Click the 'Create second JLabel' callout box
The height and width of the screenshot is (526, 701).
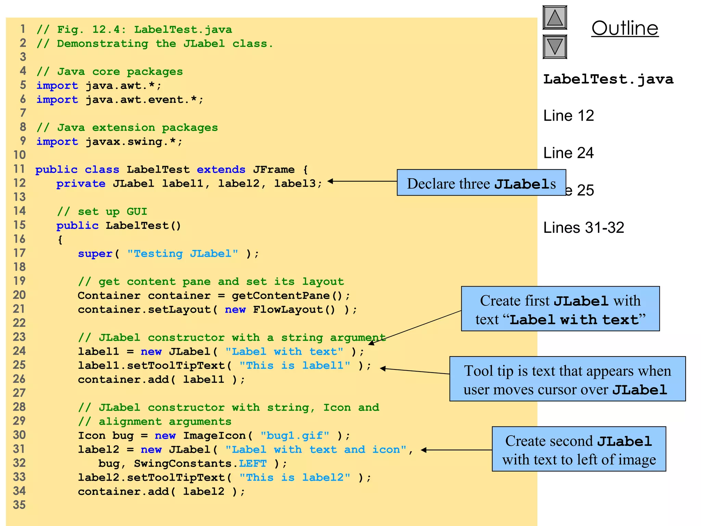(578, 449)
